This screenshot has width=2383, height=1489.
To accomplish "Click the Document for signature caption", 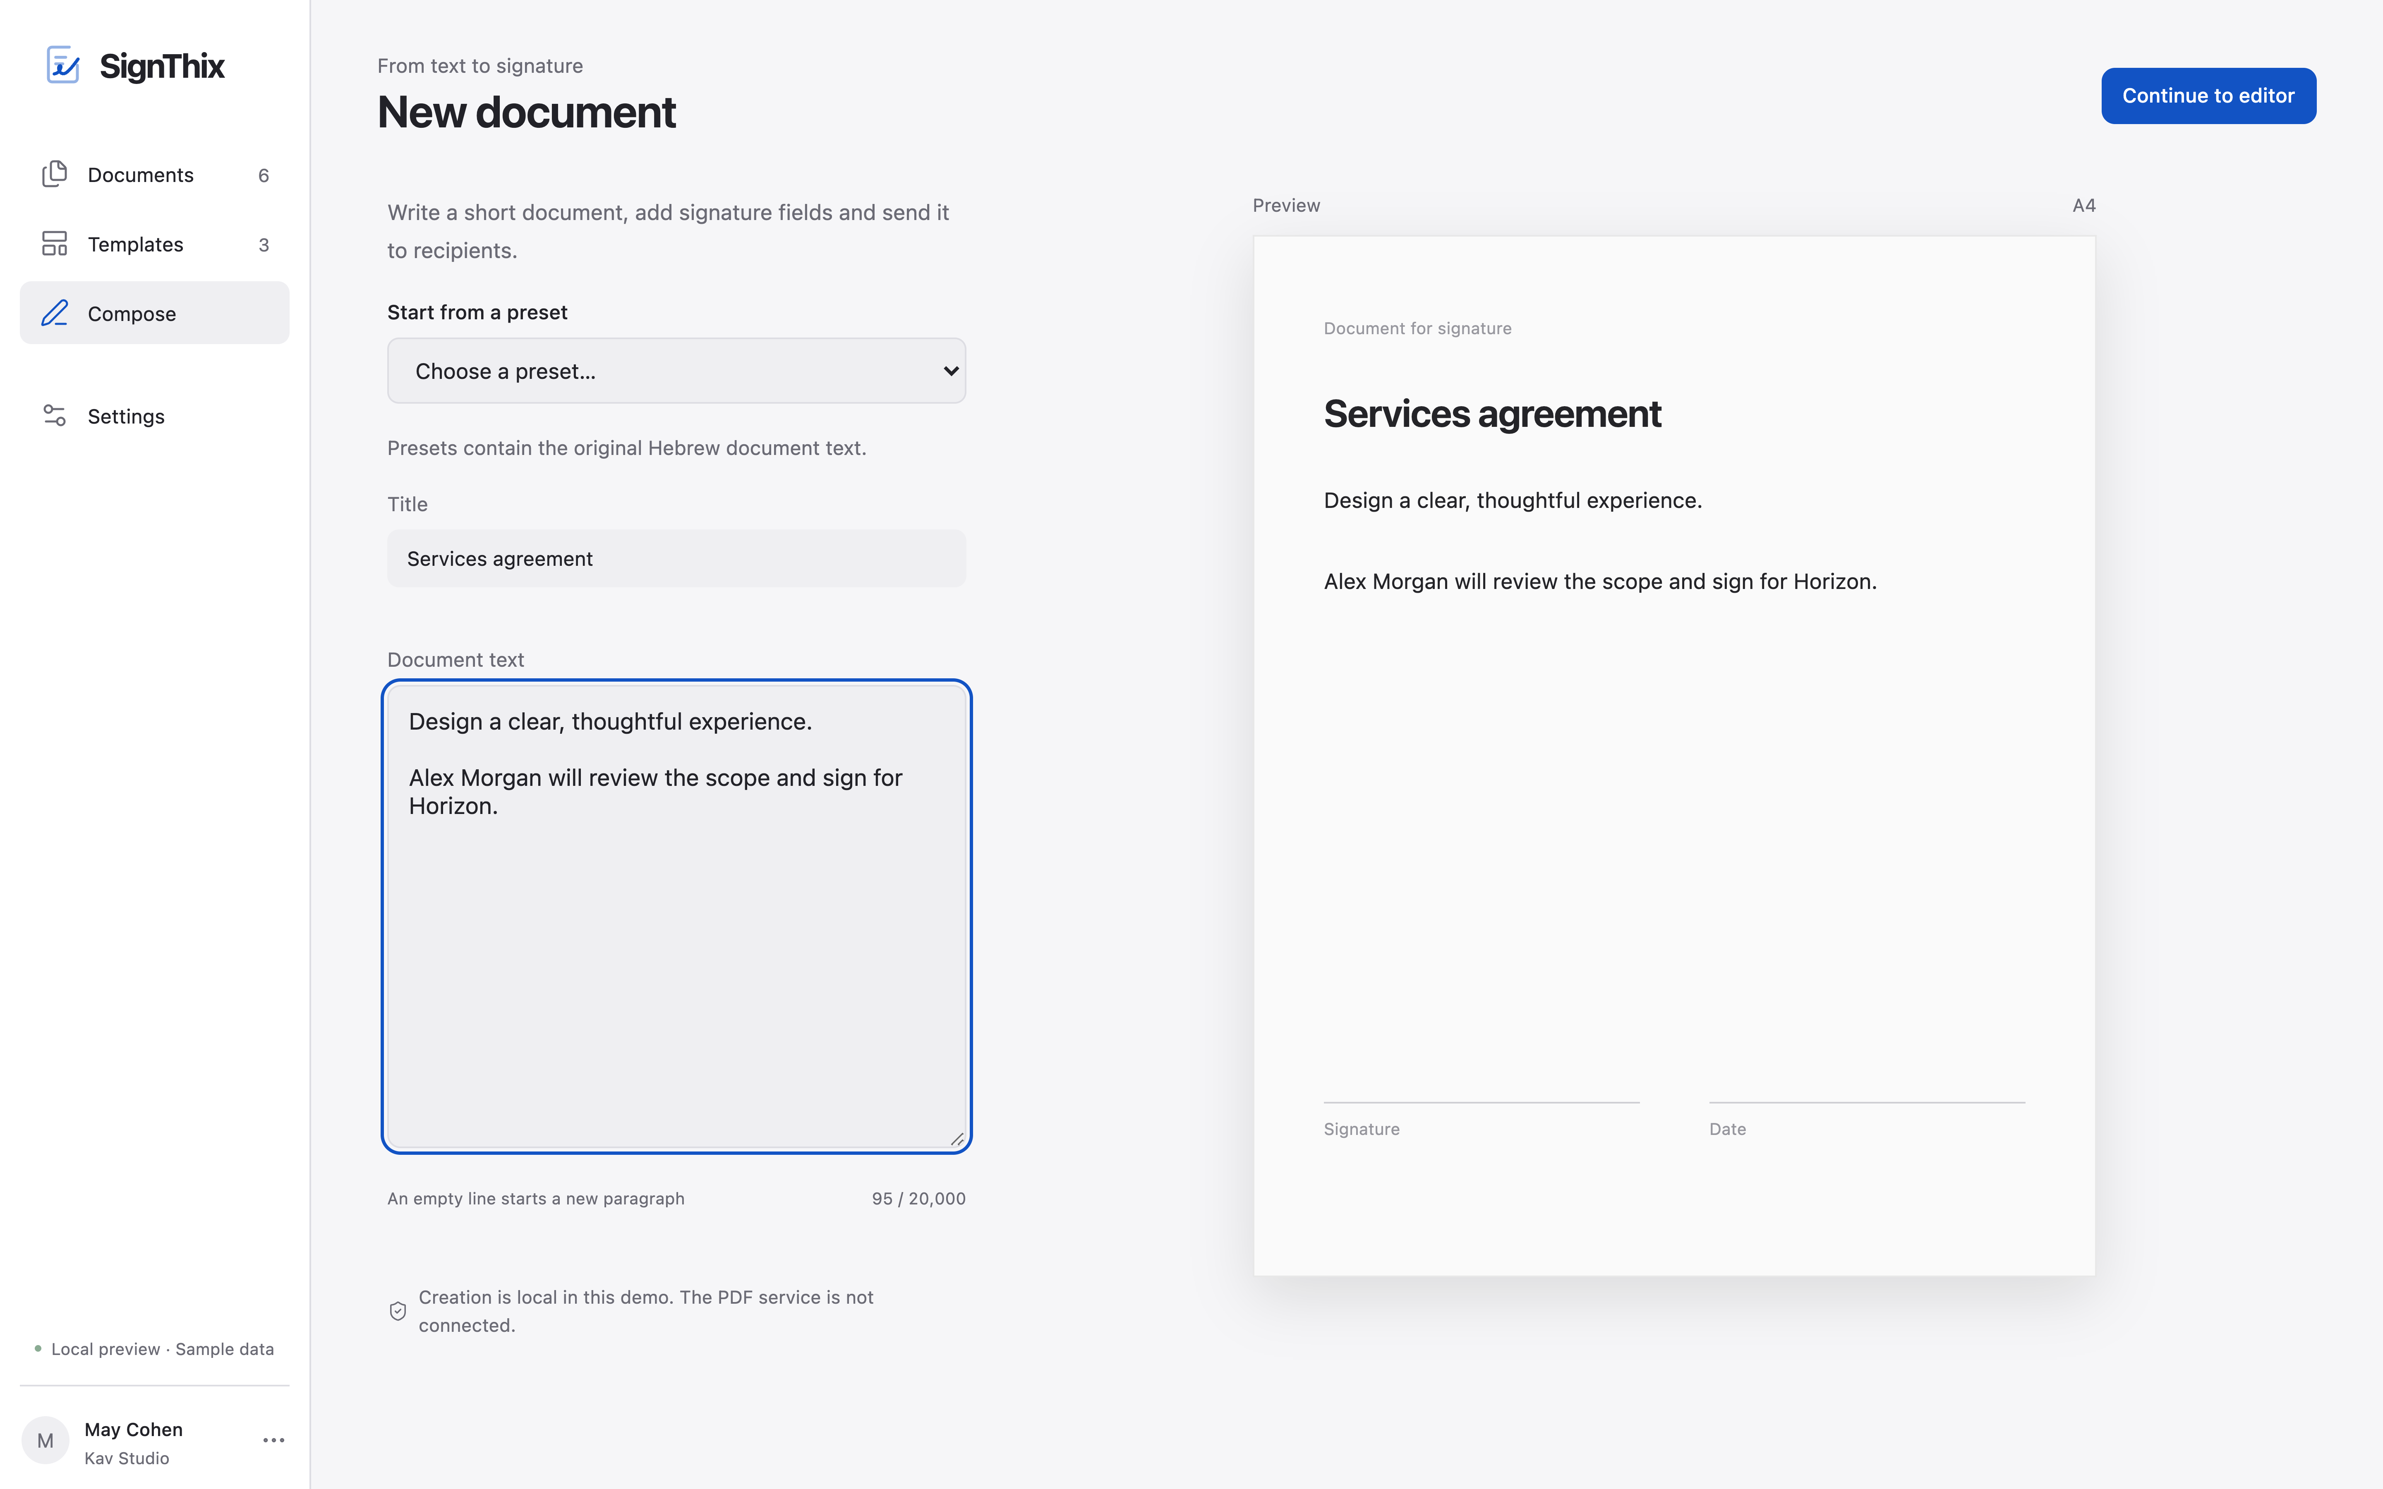I will point(1417,328).
